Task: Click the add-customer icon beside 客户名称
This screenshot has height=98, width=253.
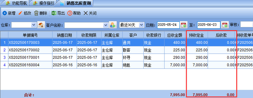Action: pyautogui.click(x=113, y=25)
